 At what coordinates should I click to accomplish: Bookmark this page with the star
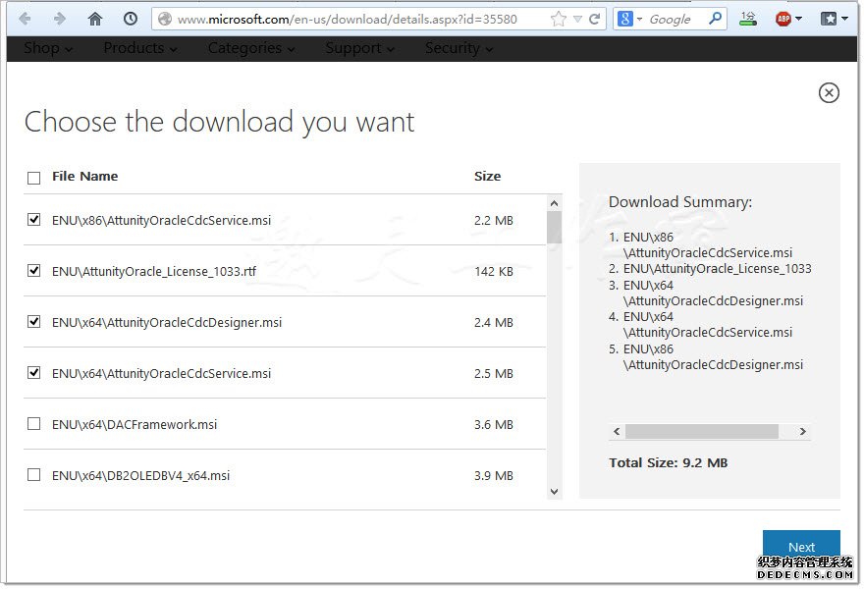click(559, 19)
